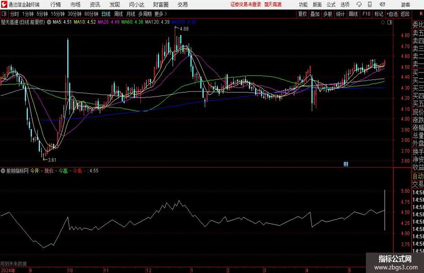Open the 资讯 menu
The image size is (424, 273).
[95, 4]
